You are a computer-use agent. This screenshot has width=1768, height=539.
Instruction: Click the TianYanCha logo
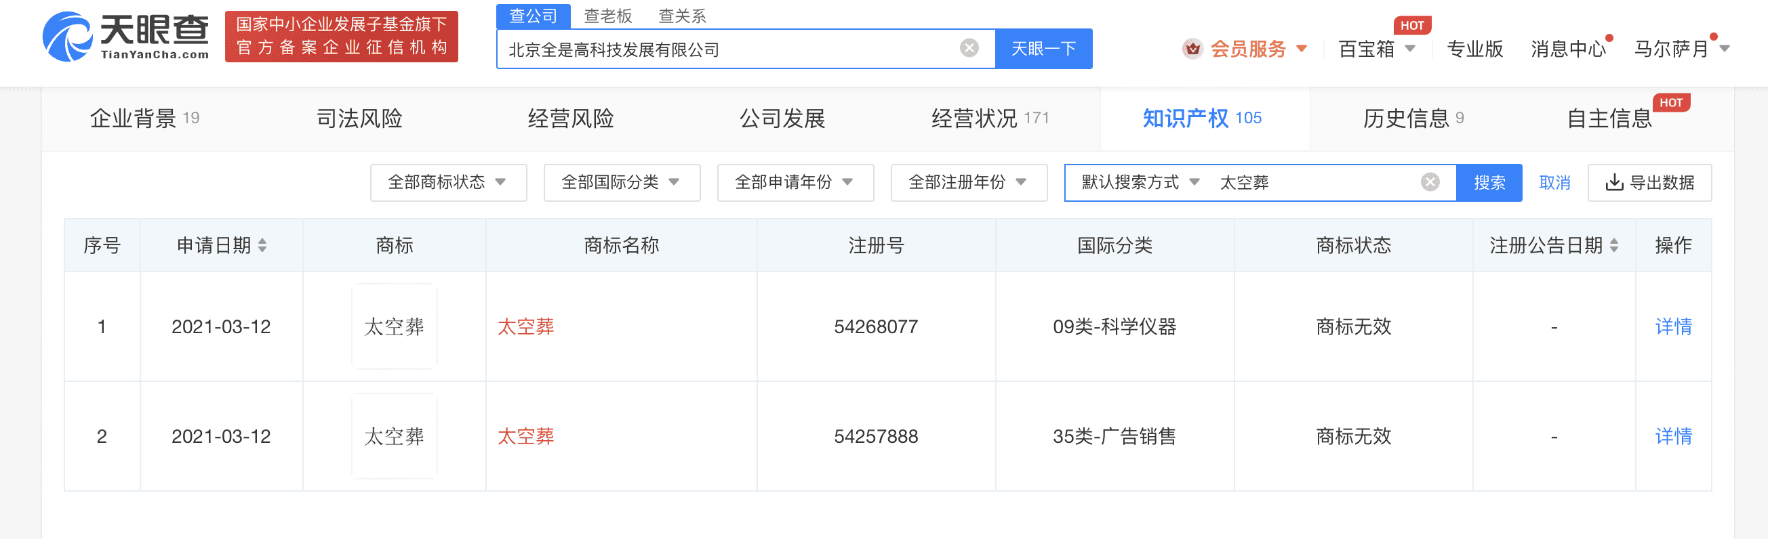125,37
